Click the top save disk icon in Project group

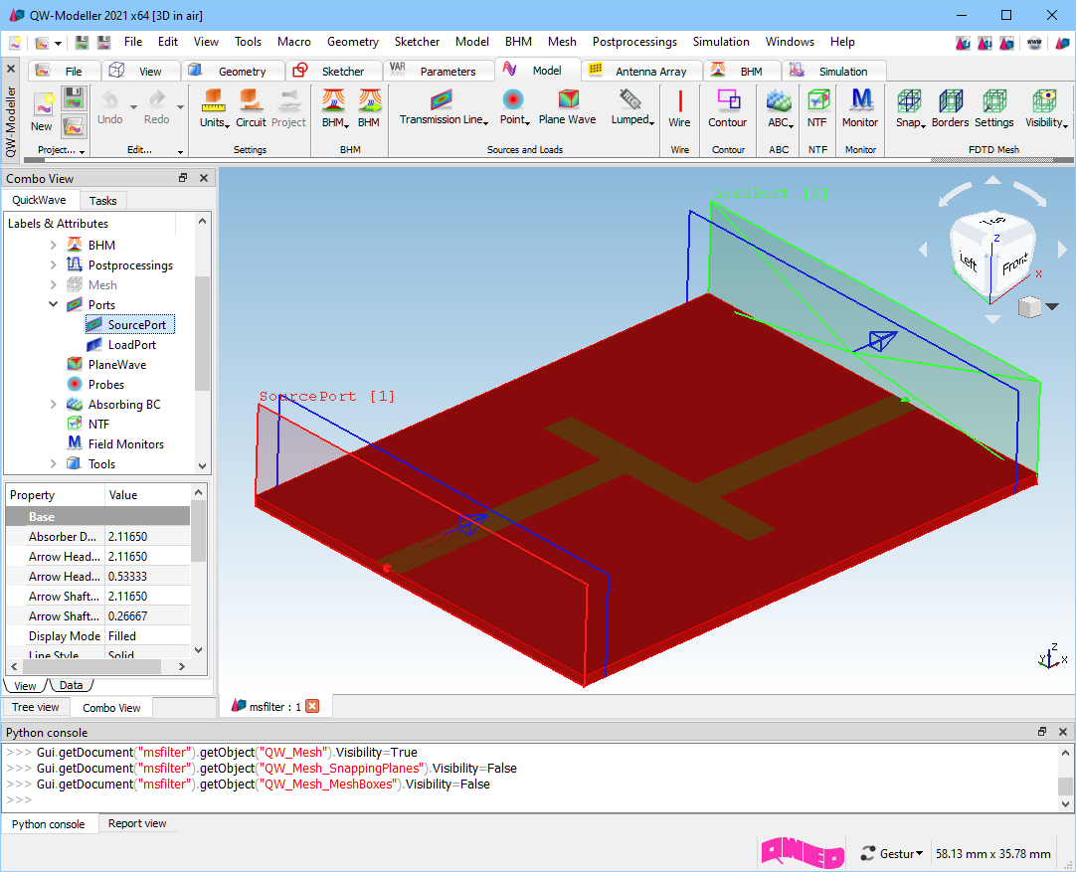click(x=74, y=98)
